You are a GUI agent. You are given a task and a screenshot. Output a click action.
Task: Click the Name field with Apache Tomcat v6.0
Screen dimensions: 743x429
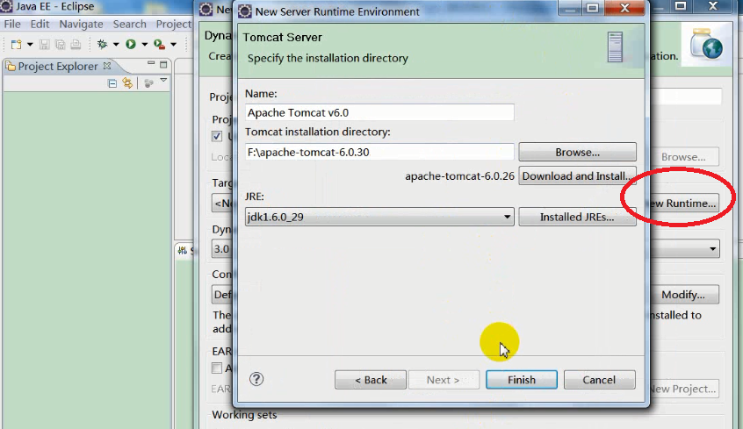point(379,112)
